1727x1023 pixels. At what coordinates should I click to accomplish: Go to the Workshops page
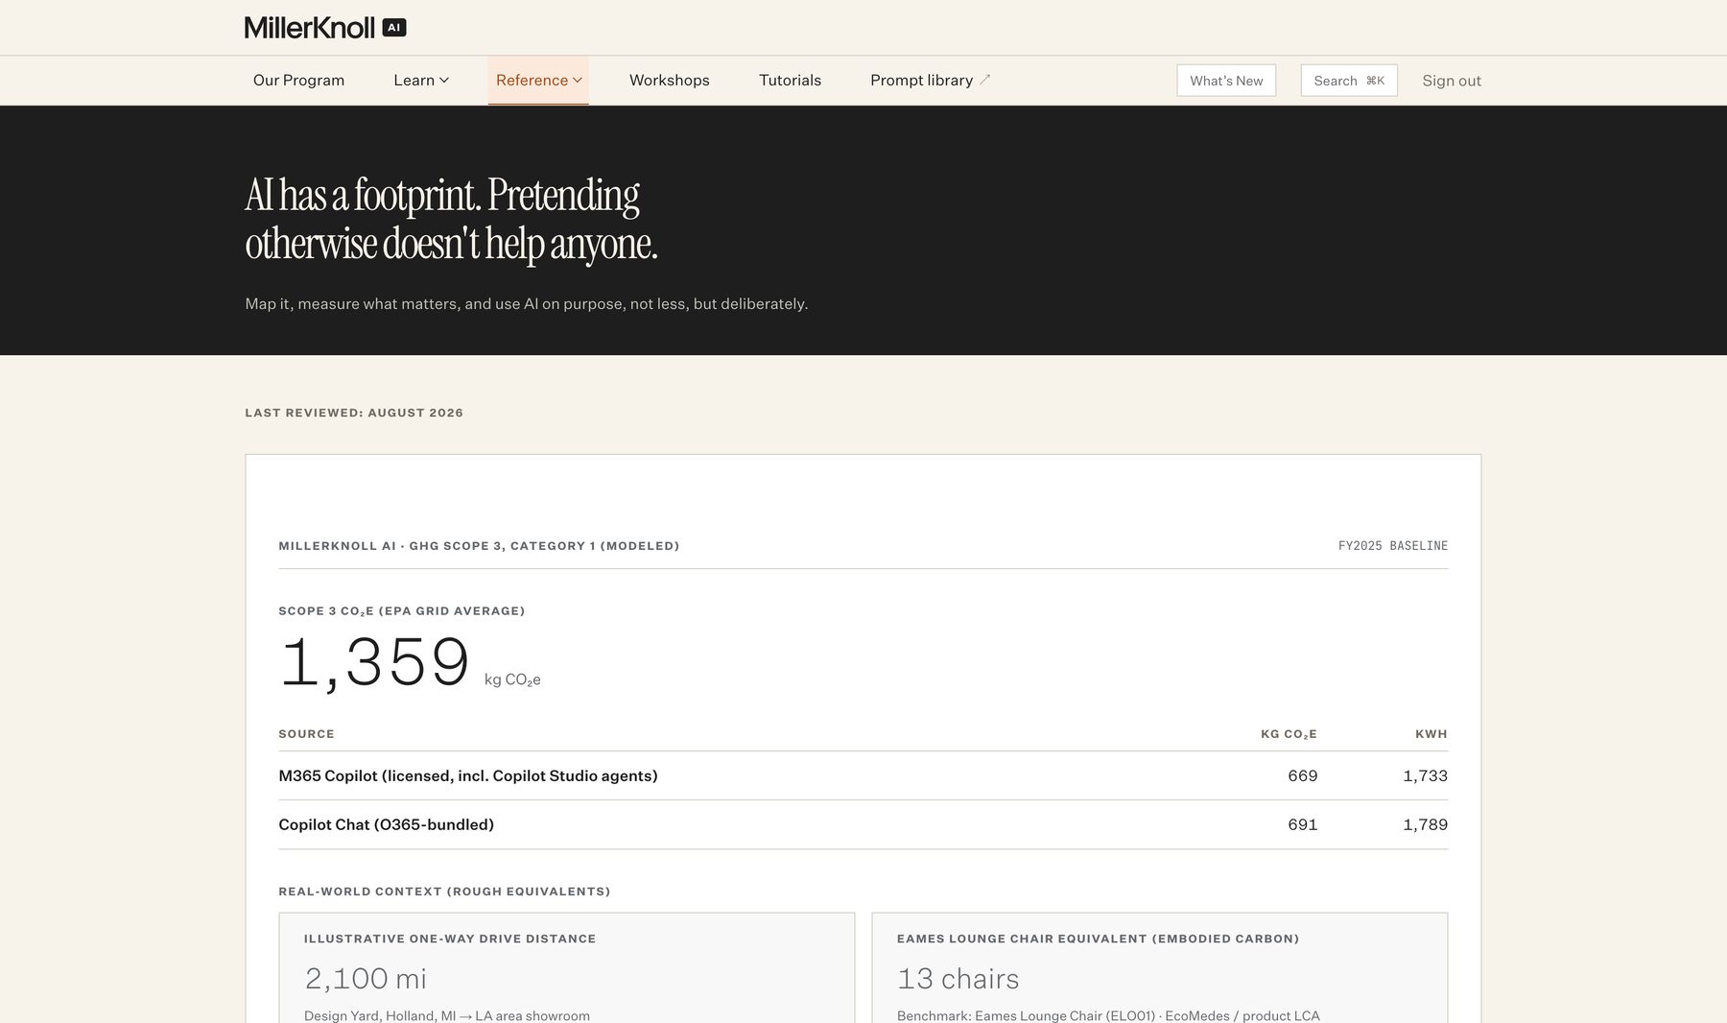click(670, 81)
